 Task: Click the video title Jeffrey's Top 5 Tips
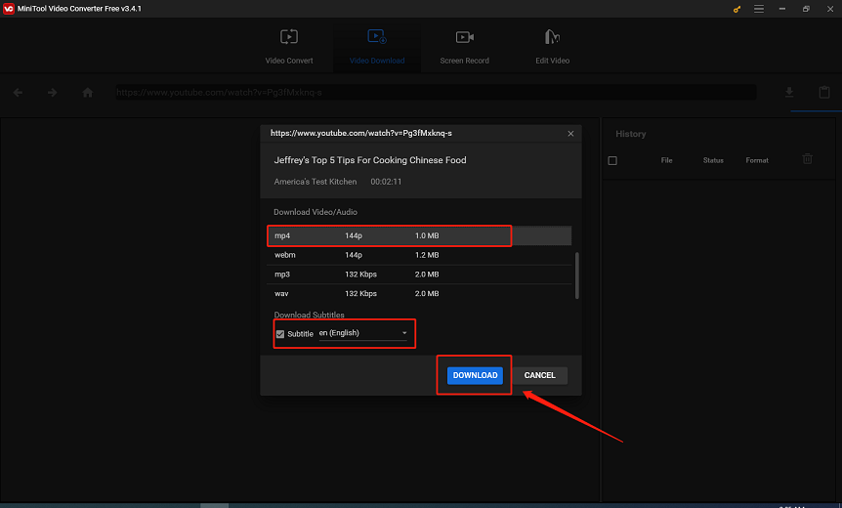370,160
